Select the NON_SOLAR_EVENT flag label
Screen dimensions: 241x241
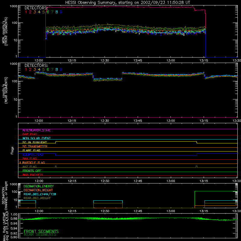[x=36, y=138]
